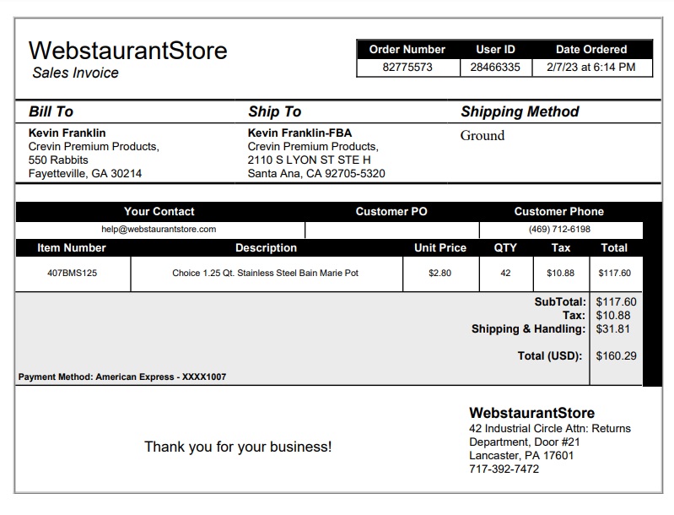Click the unit price $2.80 cell

[440, 274]
